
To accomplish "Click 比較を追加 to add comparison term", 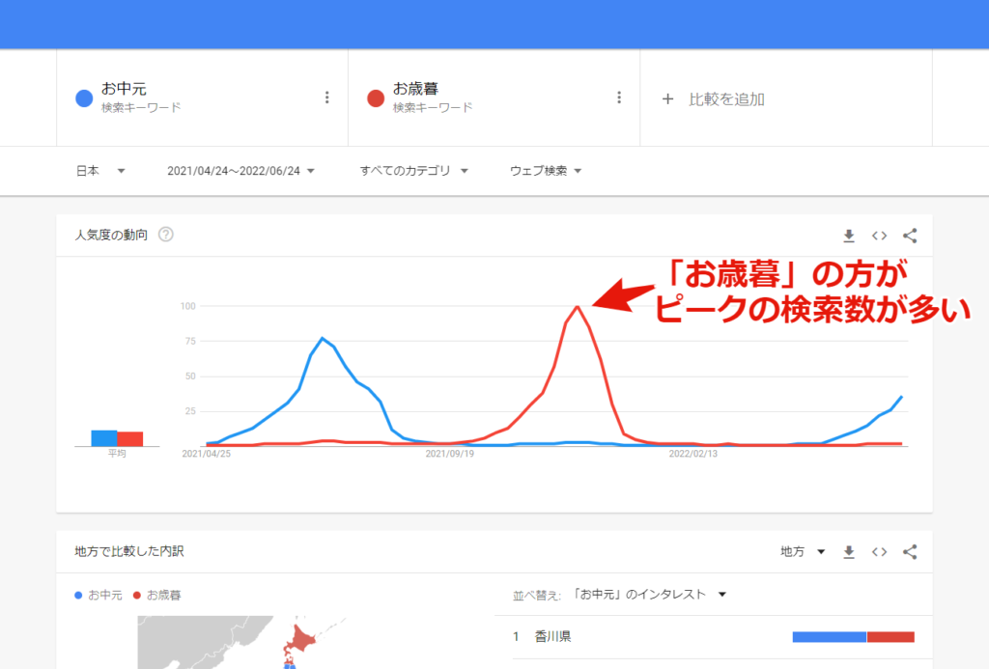I will point(715,98).
